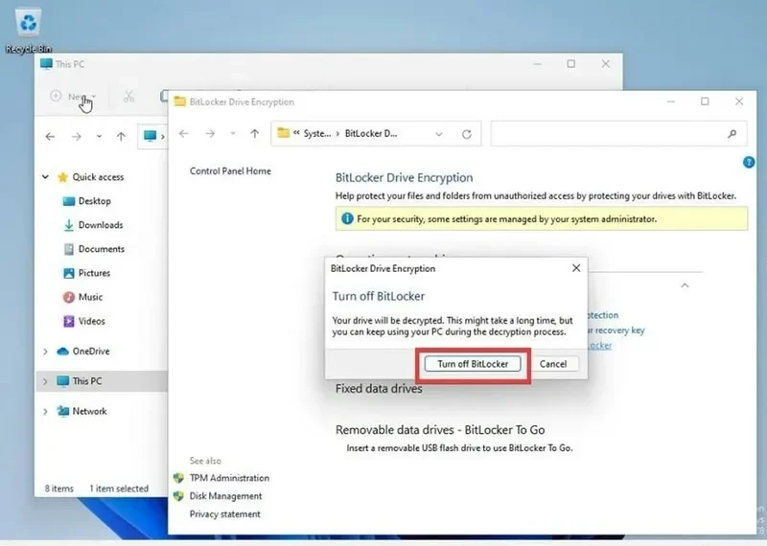Screen dimensions: 767x546
Task: Open recent locations dropdown in This PC window
Action: click(x=99, y=136)
